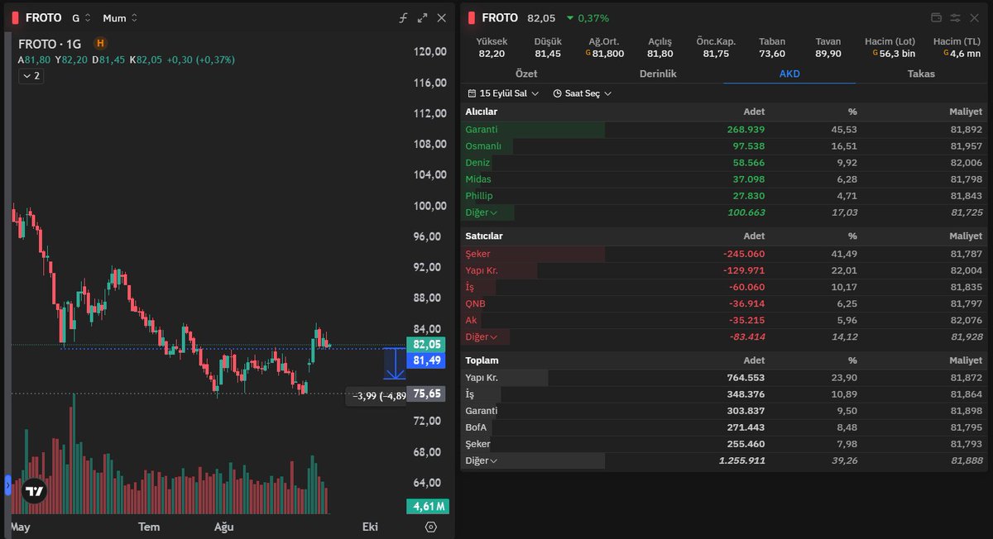The image size is (993, 539).
Task: Close the FROTO AKD panel
Action: pos(974,17)
